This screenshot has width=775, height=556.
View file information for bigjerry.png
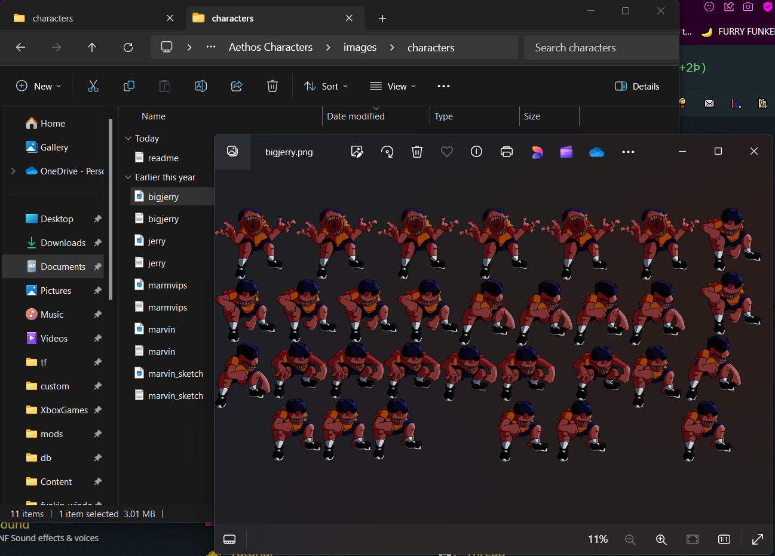click(x=476, y=152)
